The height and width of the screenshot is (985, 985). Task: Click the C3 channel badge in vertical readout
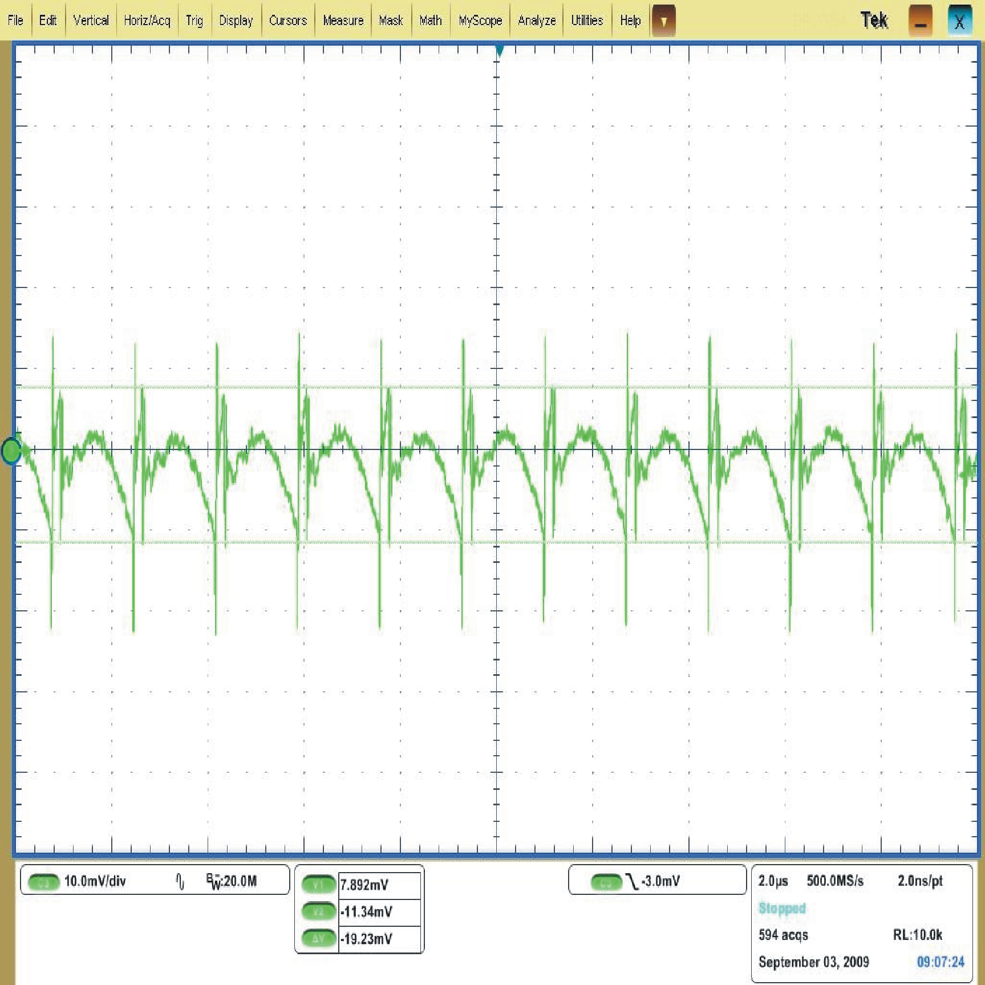click(43, 882)
